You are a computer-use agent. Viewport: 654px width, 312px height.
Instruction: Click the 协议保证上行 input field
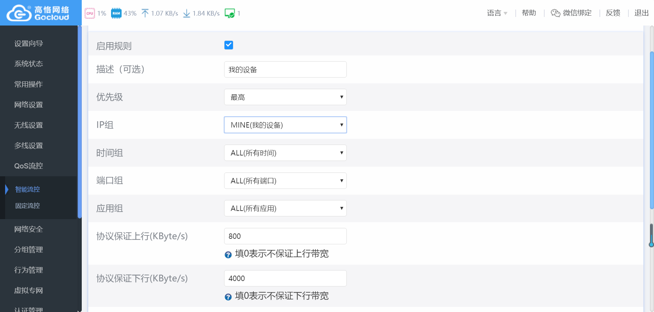coord(285,236)
